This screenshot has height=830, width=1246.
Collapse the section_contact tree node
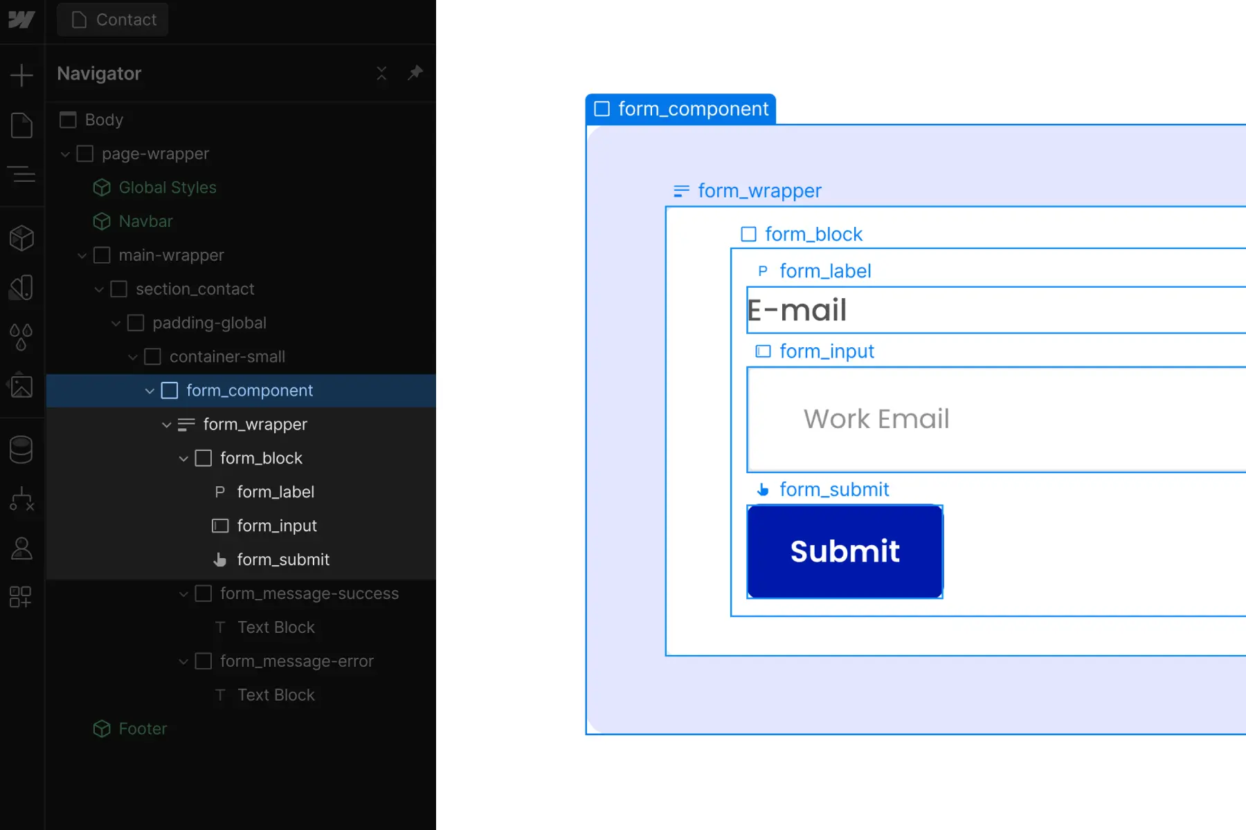[99, 290]
